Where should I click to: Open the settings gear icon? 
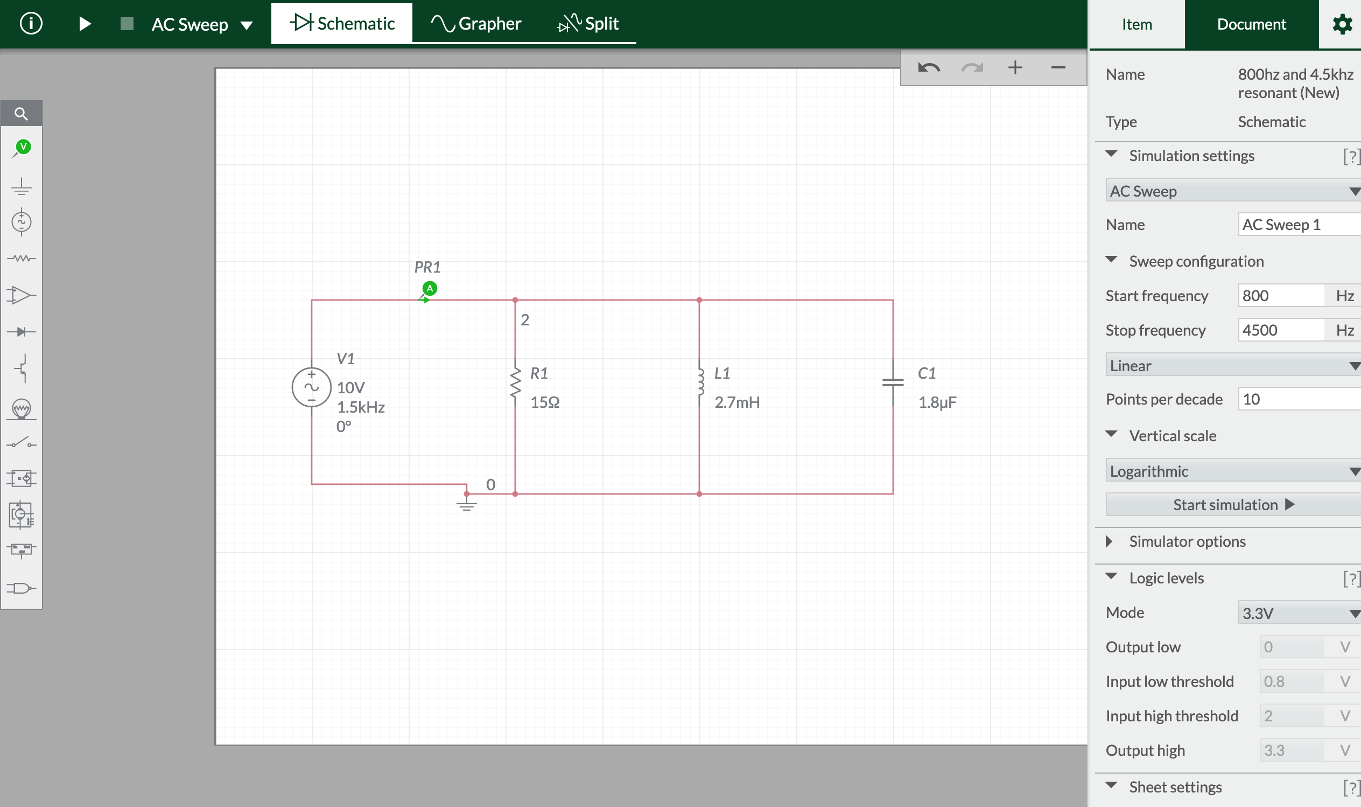tap(1342, 23)
